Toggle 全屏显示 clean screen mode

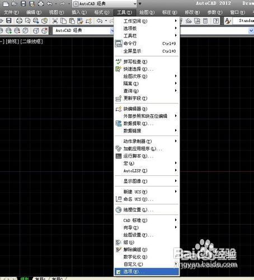pyautogui.click(x=147, y=51)
